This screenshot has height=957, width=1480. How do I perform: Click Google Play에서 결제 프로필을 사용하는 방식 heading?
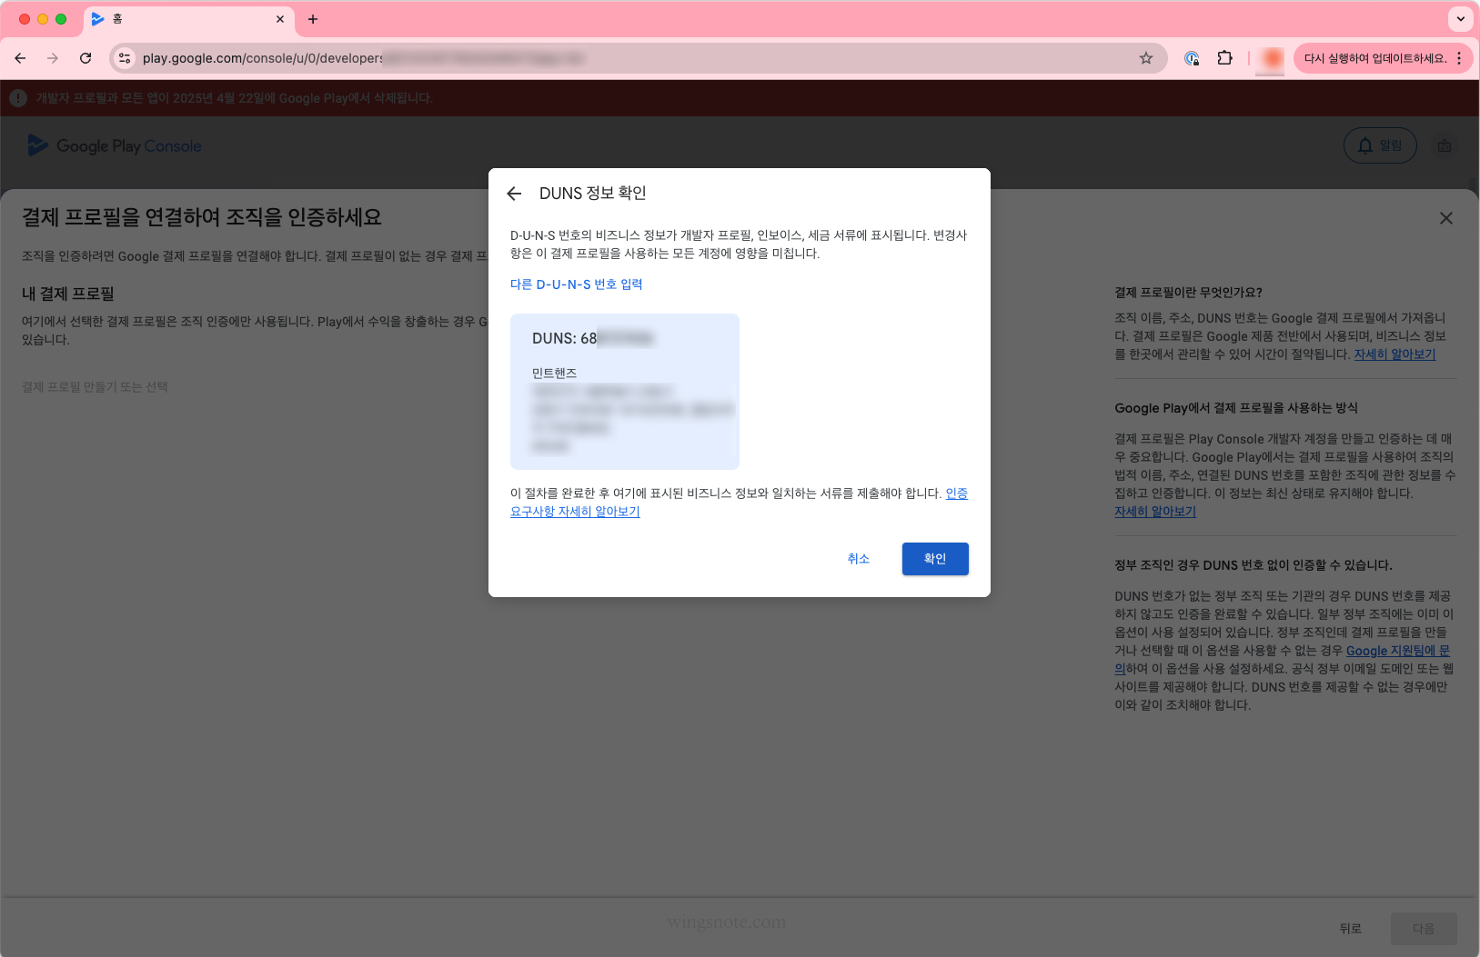pyautogui.click(x=1236, y=408)
